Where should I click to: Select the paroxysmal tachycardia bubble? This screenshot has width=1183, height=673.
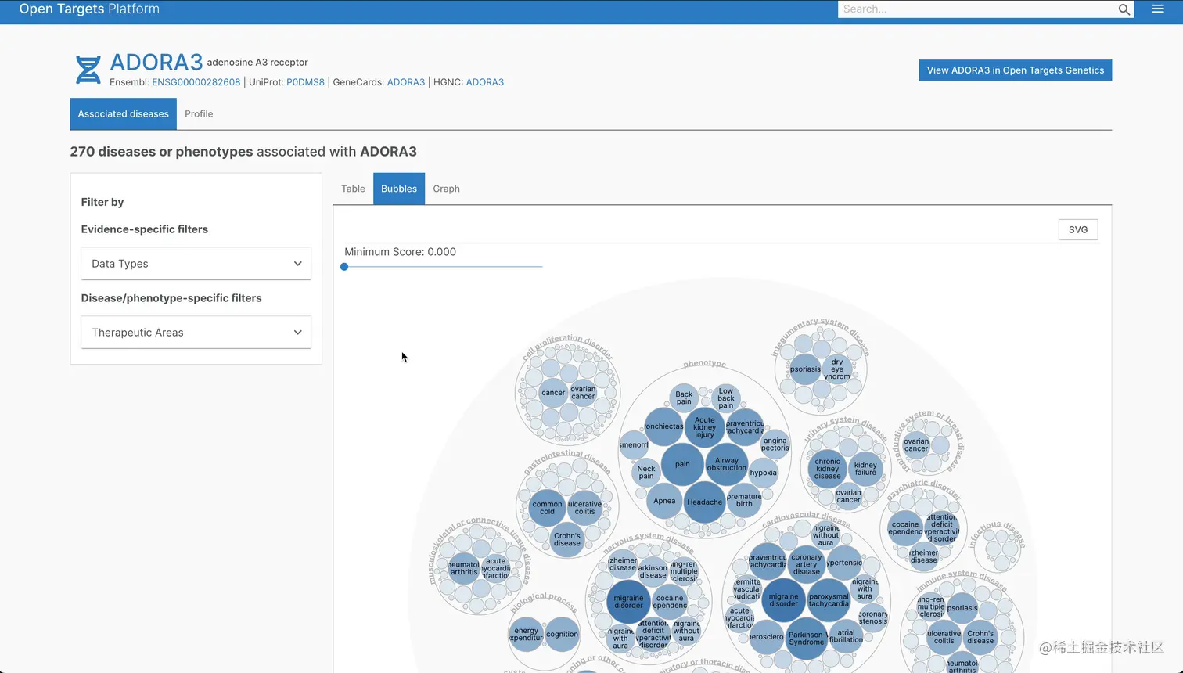[829, 600]
